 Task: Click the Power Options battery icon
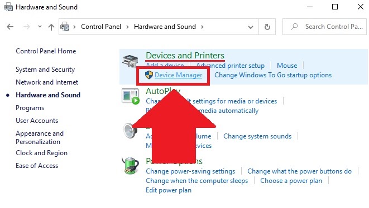click(x=131, y=166)
